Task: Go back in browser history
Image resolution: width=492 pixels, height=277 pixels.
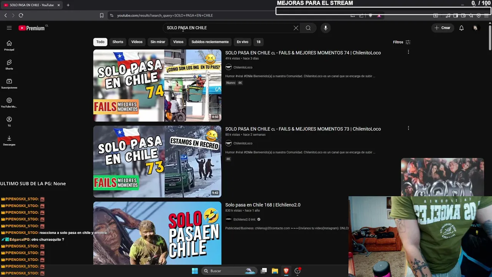Action: pyautogui.click(x=5, y=15)
